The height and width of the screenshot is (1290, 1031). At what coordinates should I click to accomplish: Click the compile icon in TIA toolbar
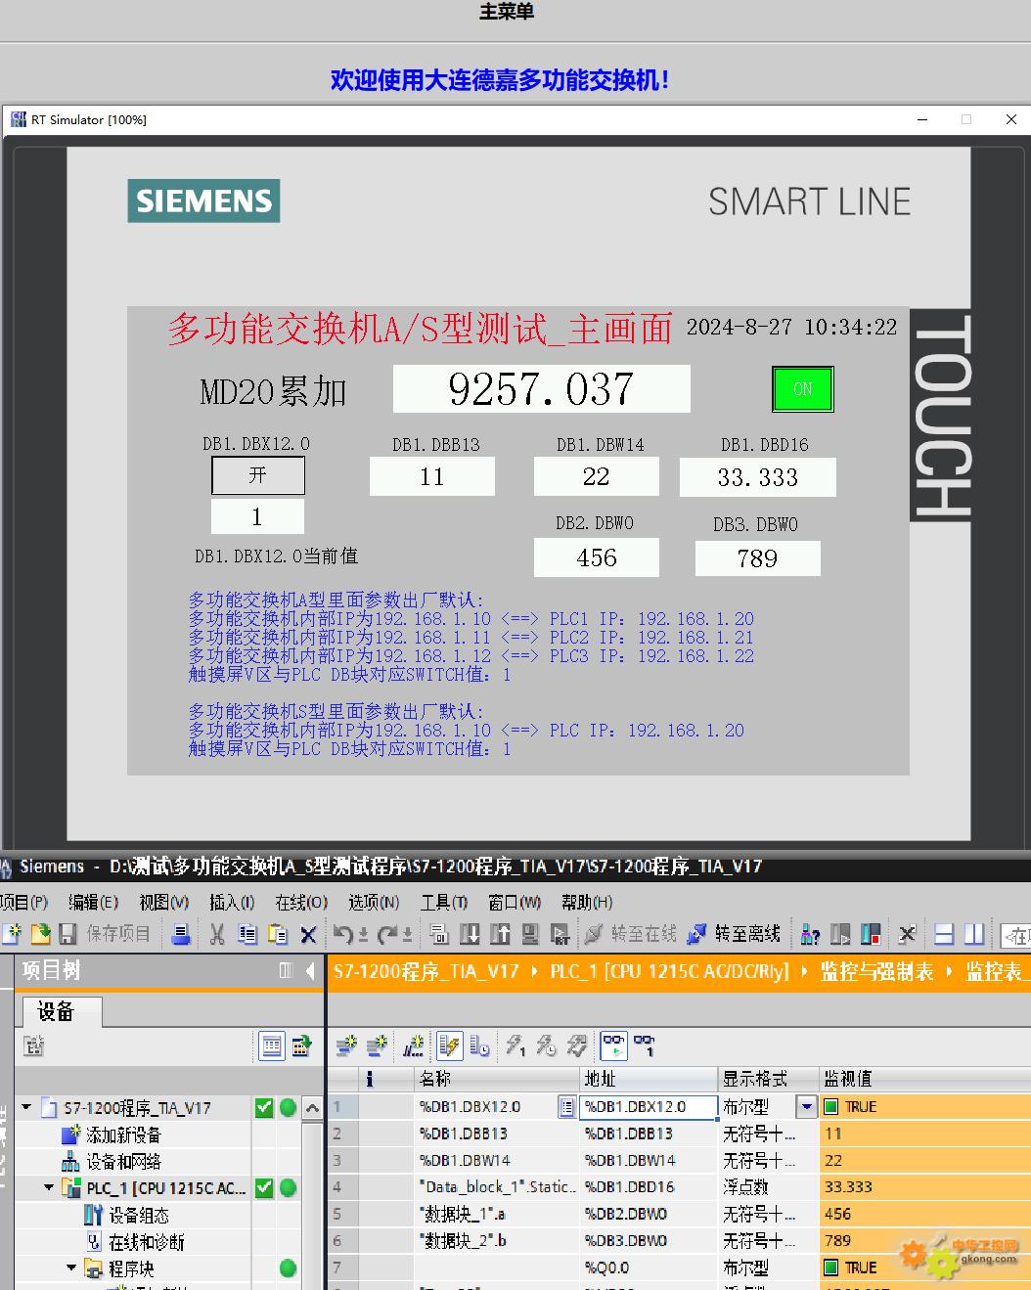pos(439,934)
